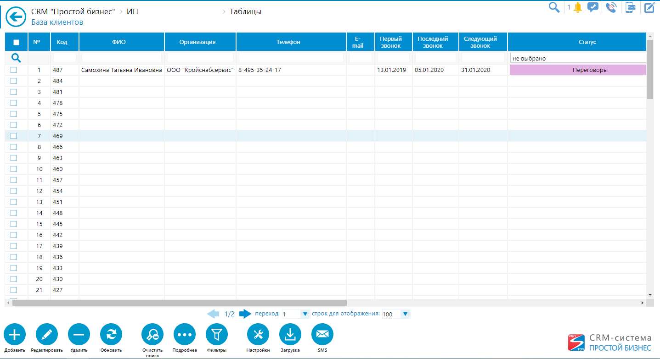Image resolution: width=660 pixels, height=359 pixels.
Task: Click the Загрузка download icon
Action: click(290, 335)
